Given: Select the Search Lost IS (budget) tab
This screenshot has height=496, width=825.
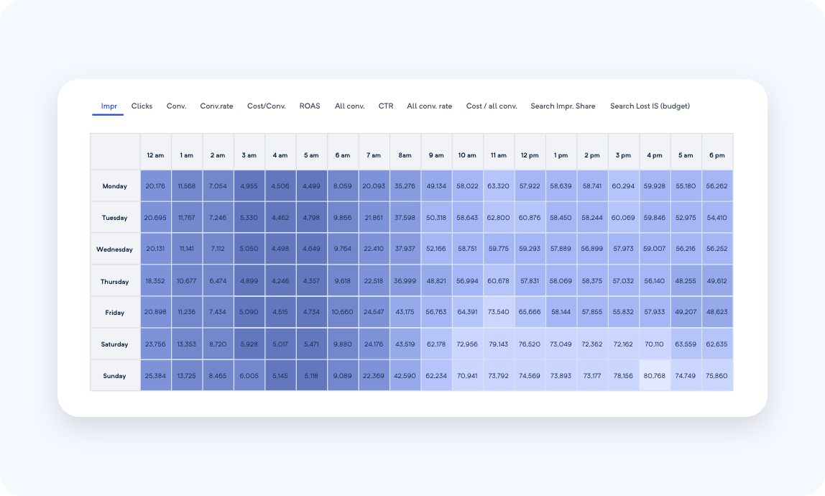Looking at the screenshot, I should coord(650,106).
